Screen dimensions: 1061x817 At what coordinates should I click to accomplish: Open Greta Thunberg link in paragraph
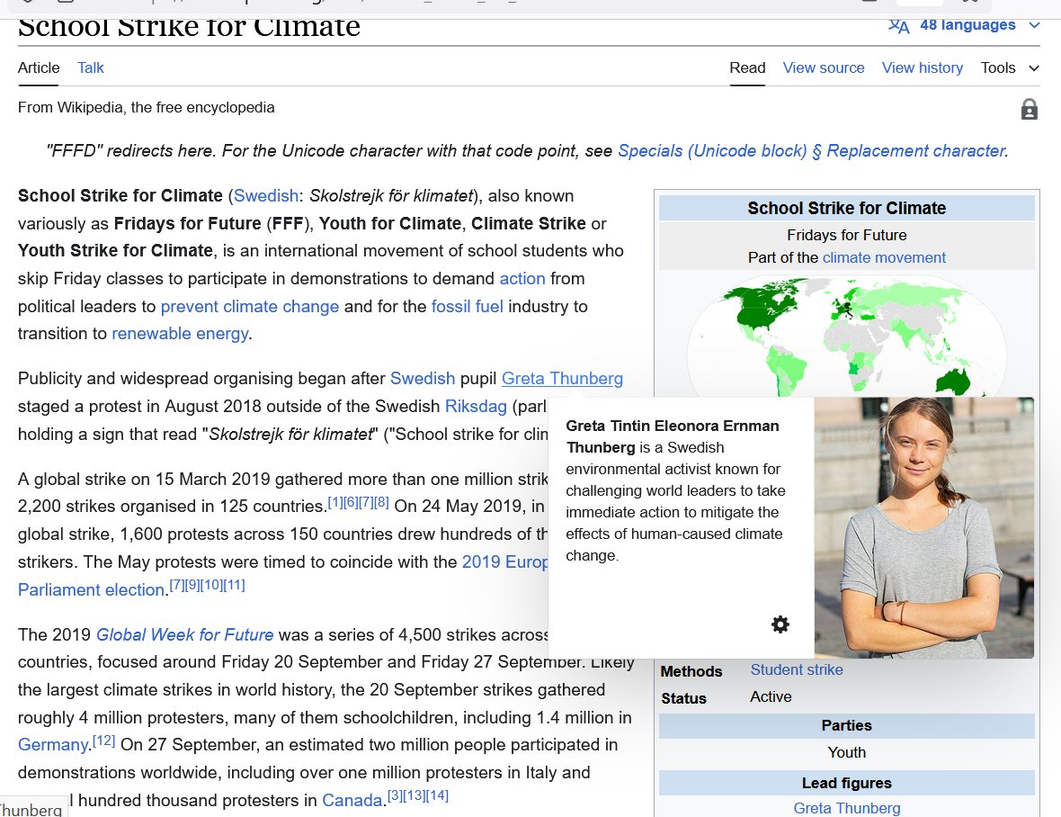562,379
